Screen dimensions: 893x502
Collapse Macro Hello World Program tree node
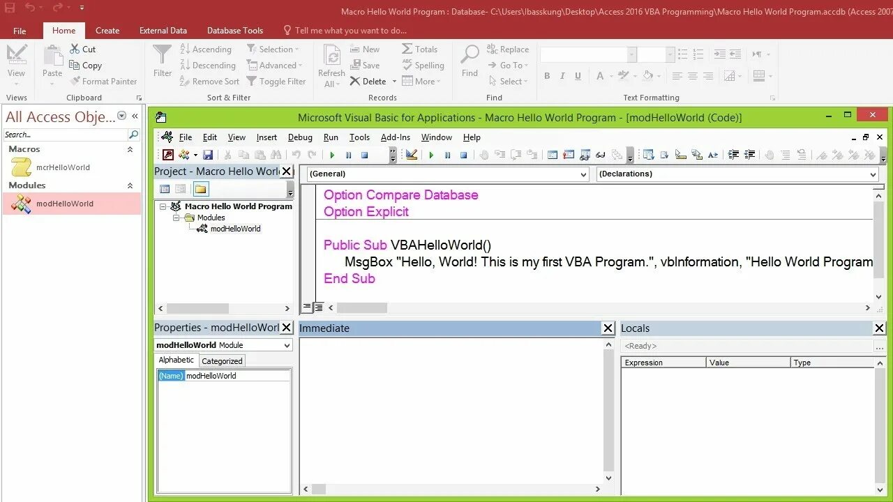[x=163, y=206]
